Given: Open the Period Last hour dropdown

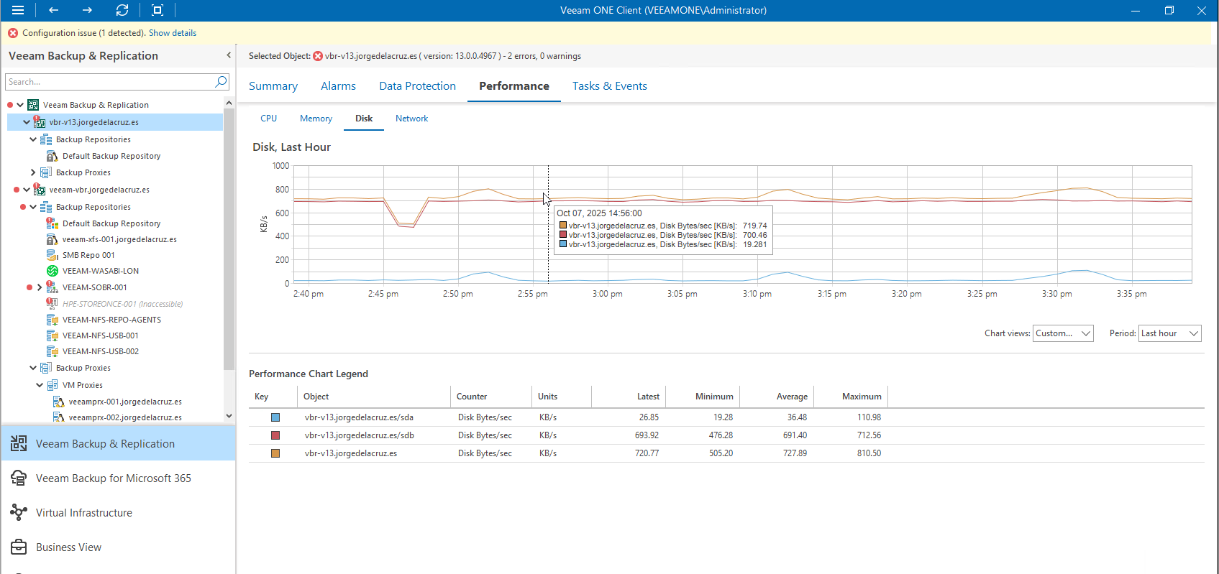Looking at the screenshot, I should coord(1169,333).
